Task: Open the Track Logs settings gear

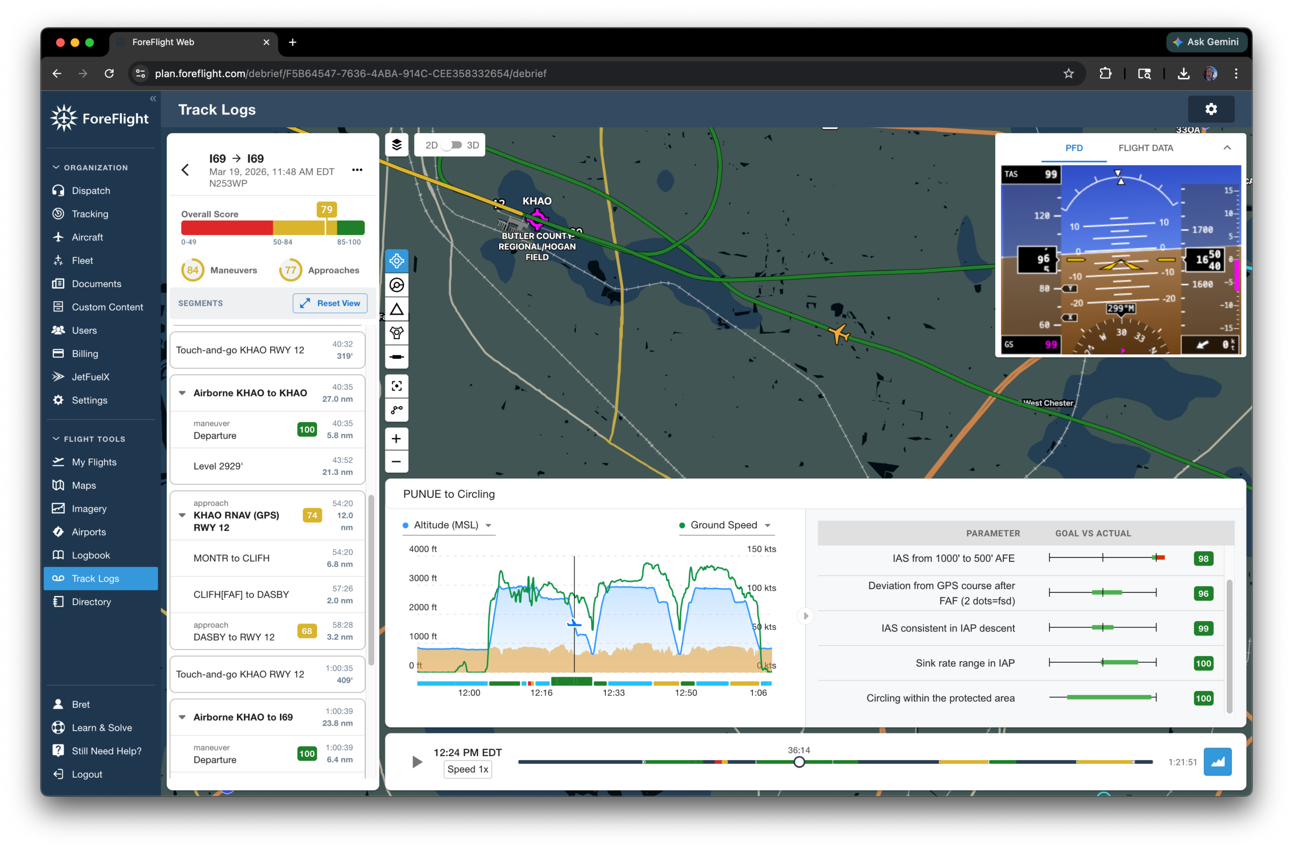Action: 1211,109
